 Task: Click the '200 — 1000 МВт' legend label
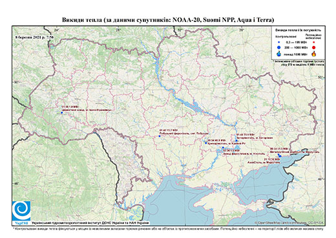(296, 47)
